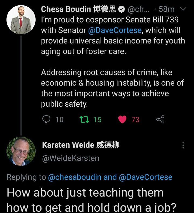
Task: Open the @WeideKarsten handle
Action: click(71, 158)
